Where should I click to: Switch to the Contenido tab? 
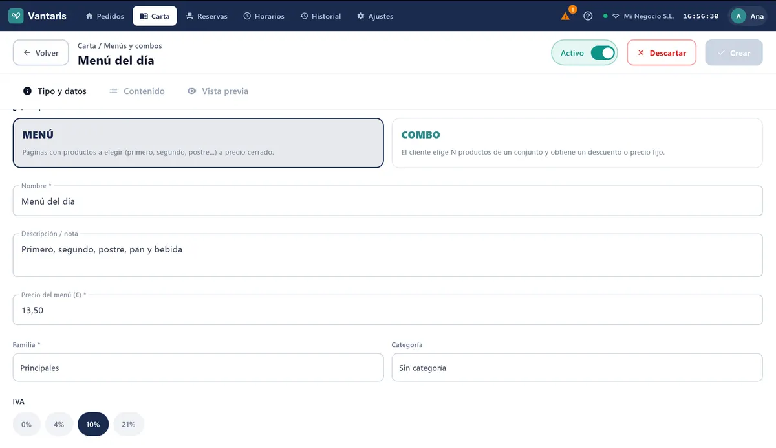click(137, 91)
